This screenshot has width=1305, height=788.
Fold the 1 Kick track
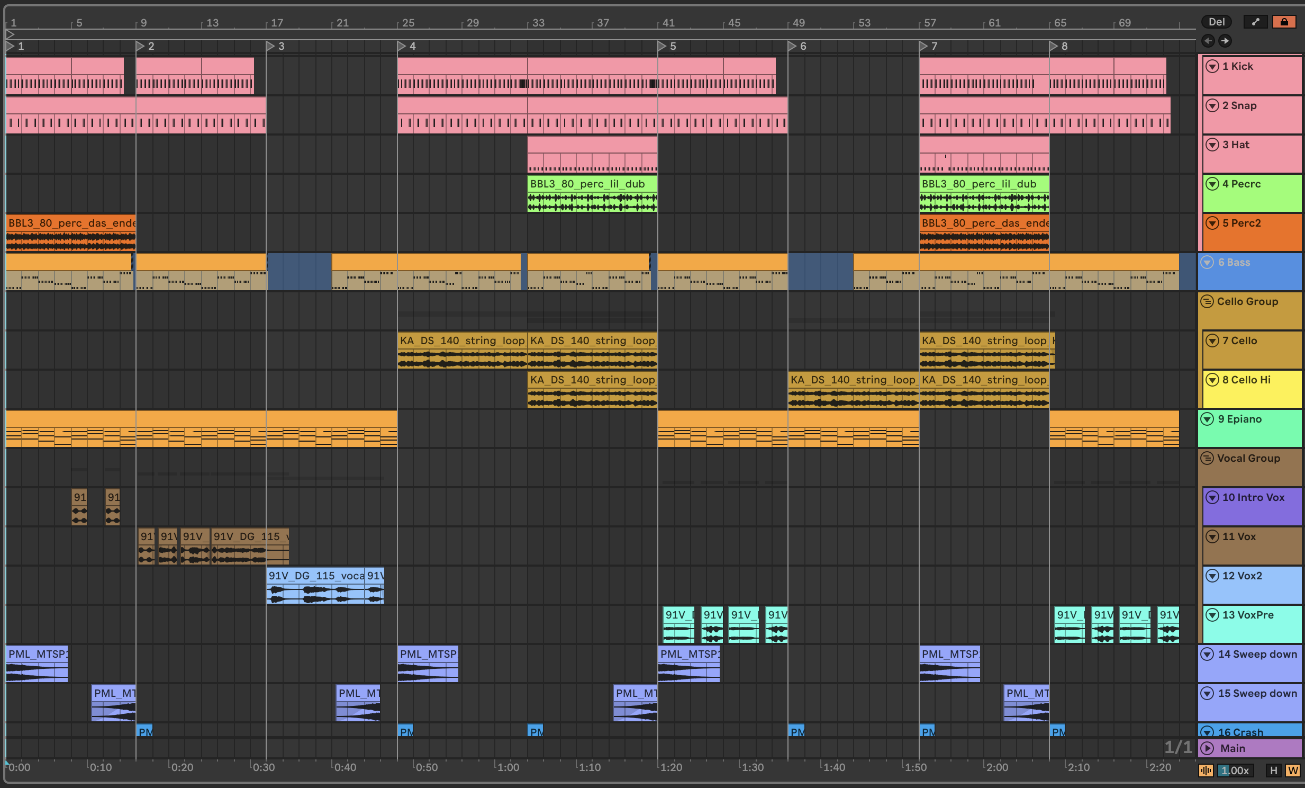(1212, 66)
